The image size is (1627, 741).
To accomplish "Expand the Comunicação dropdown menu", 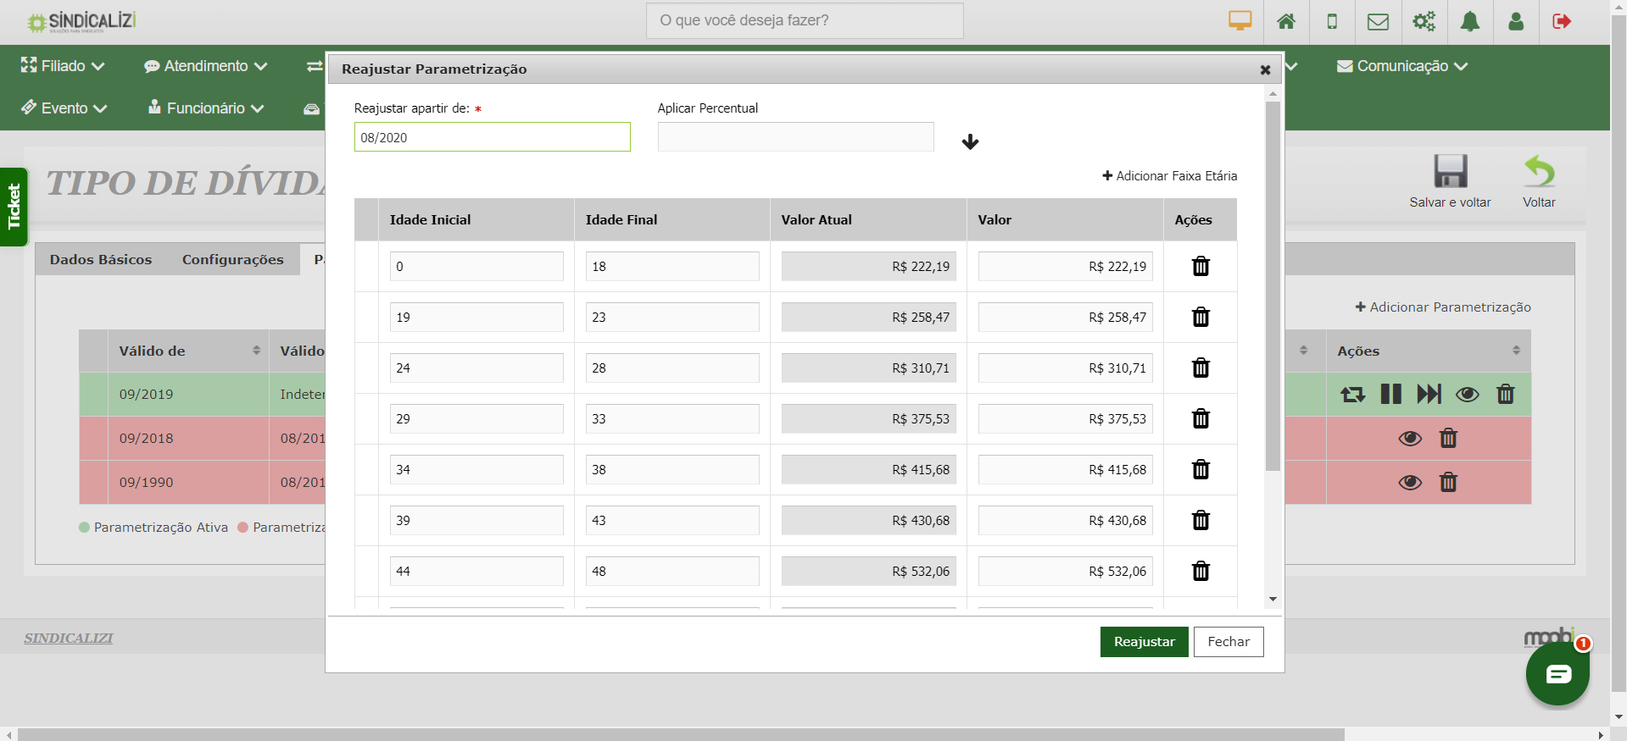I will 1402,66.
